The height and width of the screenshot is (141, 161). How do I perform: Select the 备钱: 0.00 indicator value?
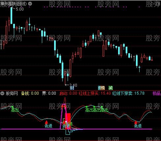click(30, 93)
